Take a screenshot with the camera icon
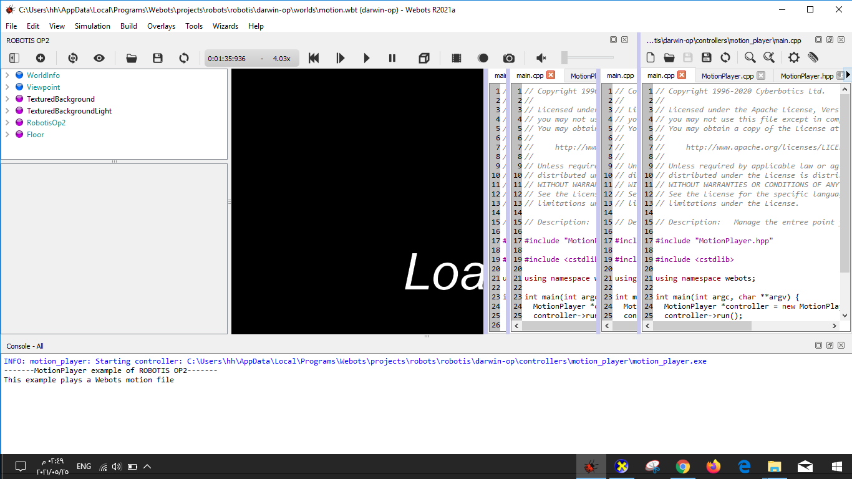Viewport: 852px width, 479px height. click(508, 57)
